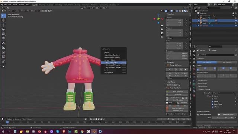Uncheck the In Front checkbox
The width and height of the screenshot is (238, 134).
[x=213, y=107]
